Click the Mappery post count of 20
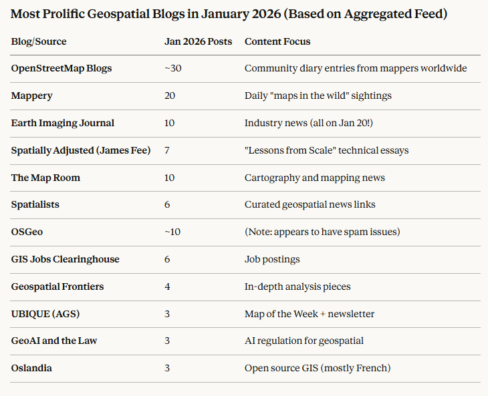This screenshot has width=488, height=396. (170, 95)
